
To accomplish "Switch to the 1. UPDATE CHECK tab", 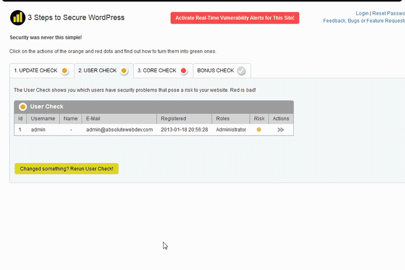I will pyautogui.click(x=35, y=71).
